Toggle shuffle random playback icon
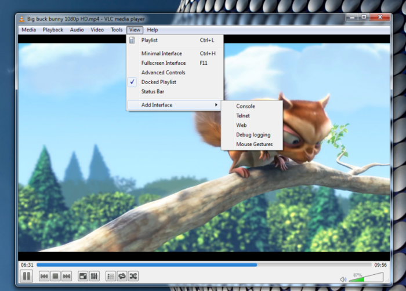The width and height of the screenshot is (406, 291). (x=133, y=277)
